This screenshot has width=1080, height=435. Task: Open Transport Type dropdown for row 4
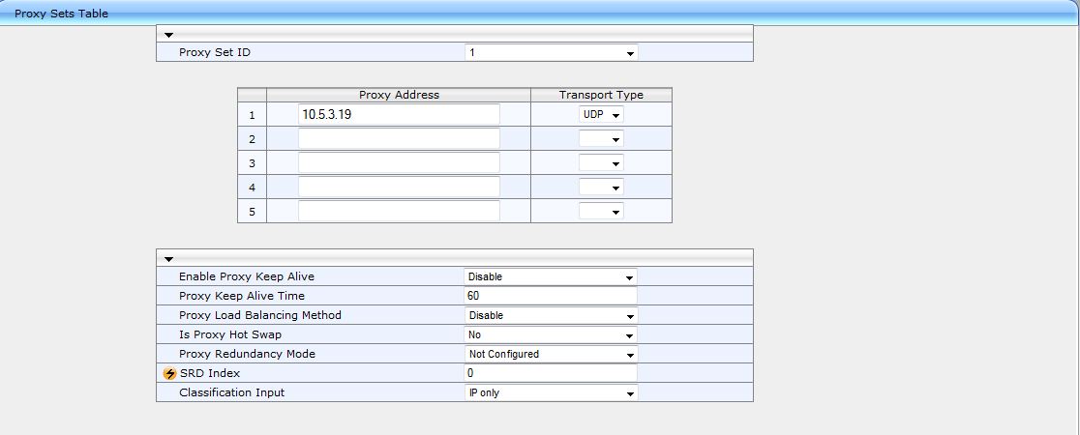(x=601, y=188)
